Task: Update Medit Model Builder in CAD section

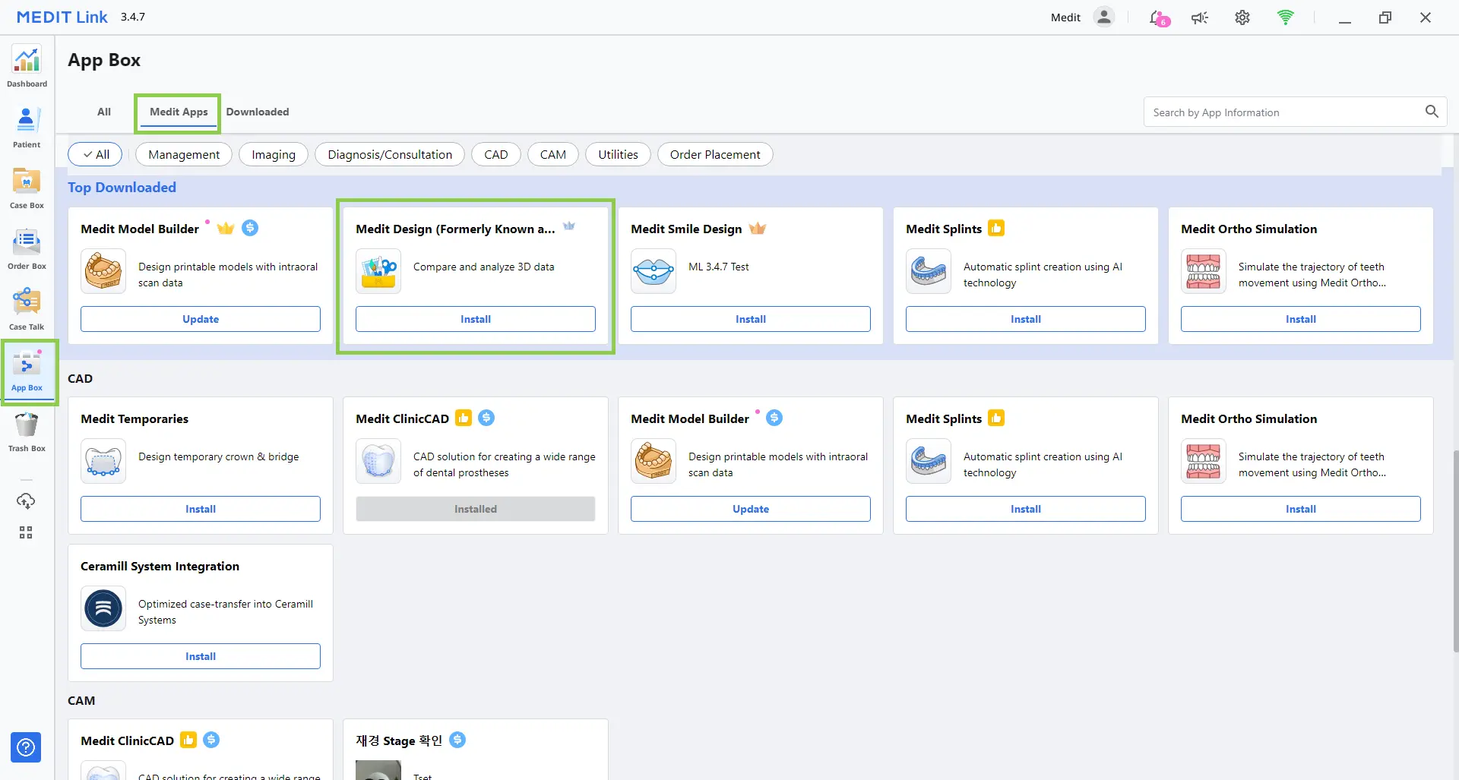Action: click(x=751, y=509)
